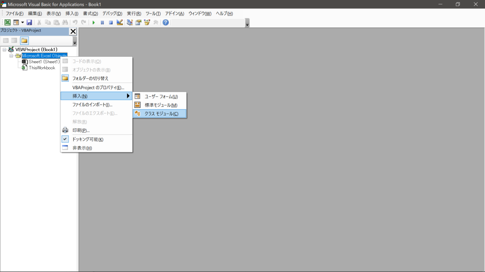Open the ファイル(F) menu

[x=14, y=14]
